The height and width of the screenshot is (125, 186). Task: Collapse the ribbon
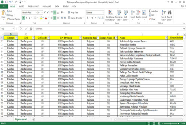(184, 23)
